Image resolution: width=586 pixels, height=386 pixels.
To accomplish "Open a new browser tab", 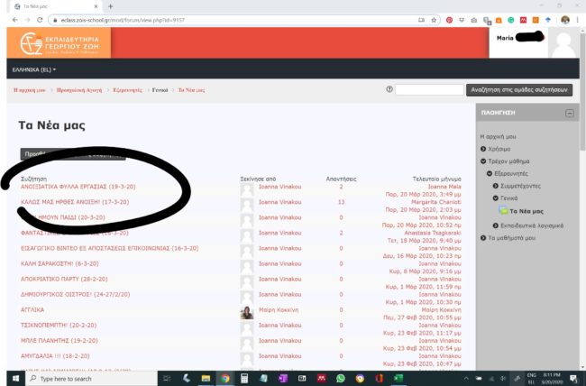I will pos(111,5).
